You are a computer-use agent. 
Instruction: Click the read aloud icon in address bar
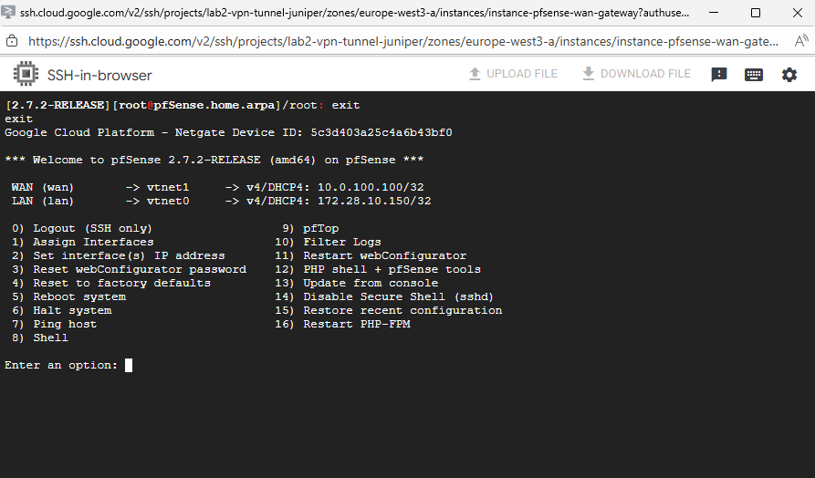(801, 41)
